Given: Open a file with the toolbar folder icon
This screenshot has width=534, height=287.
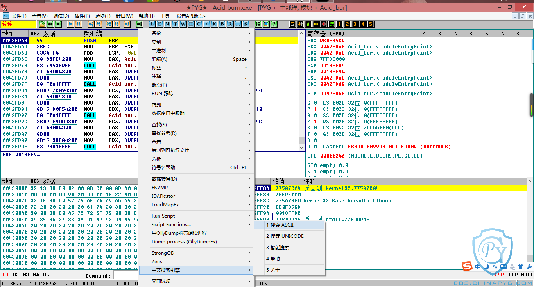Looking at the screenshot, I should 42,24.
